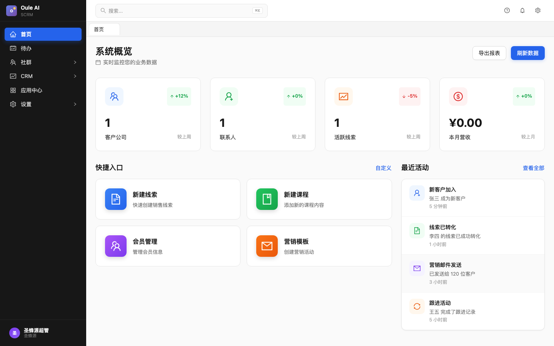This screenshot has height=346, width=554.
Task: Open the notifications bell icon
Action: coord(522,10)
